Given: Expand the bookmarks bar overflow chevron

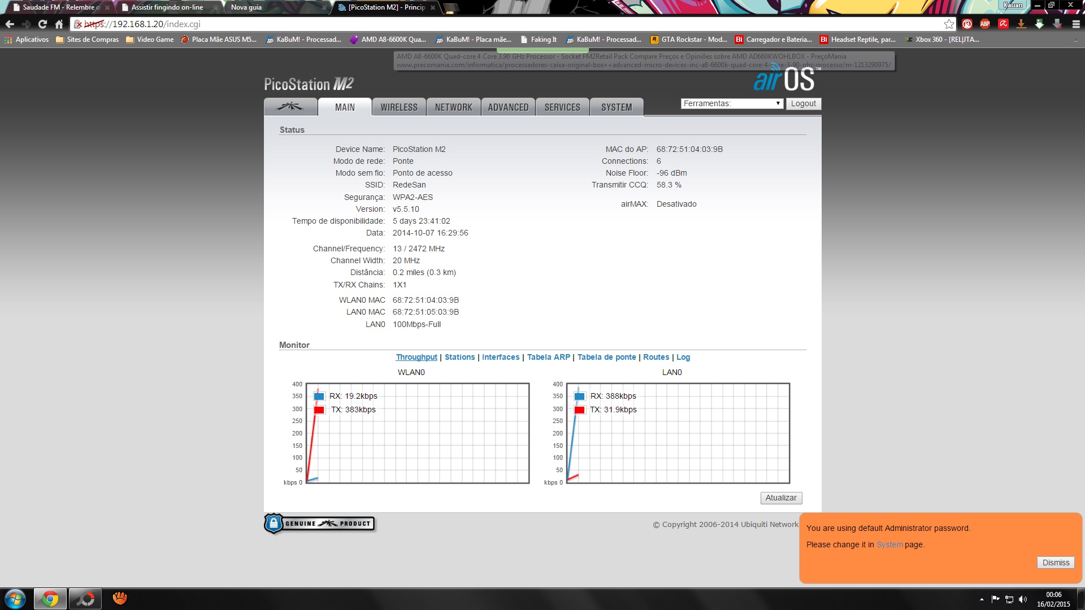Looking at the screenshot, I should [x=1075, y=40].
